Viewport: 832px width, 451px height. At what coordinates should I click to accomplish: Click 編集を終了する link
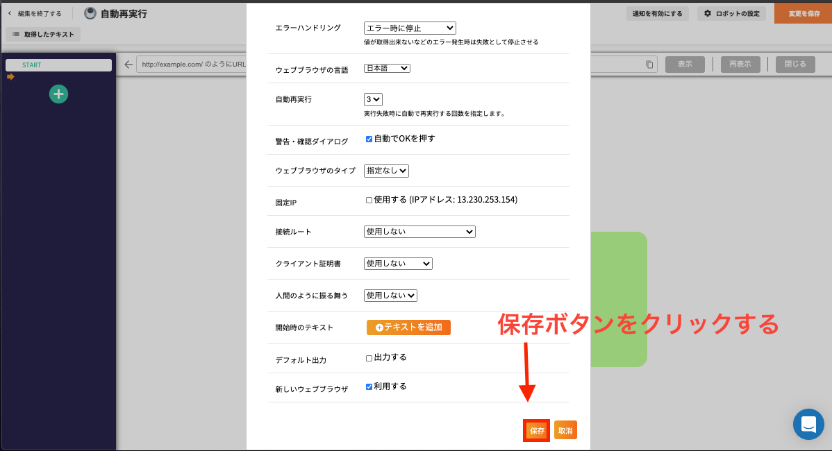[35, 14]
